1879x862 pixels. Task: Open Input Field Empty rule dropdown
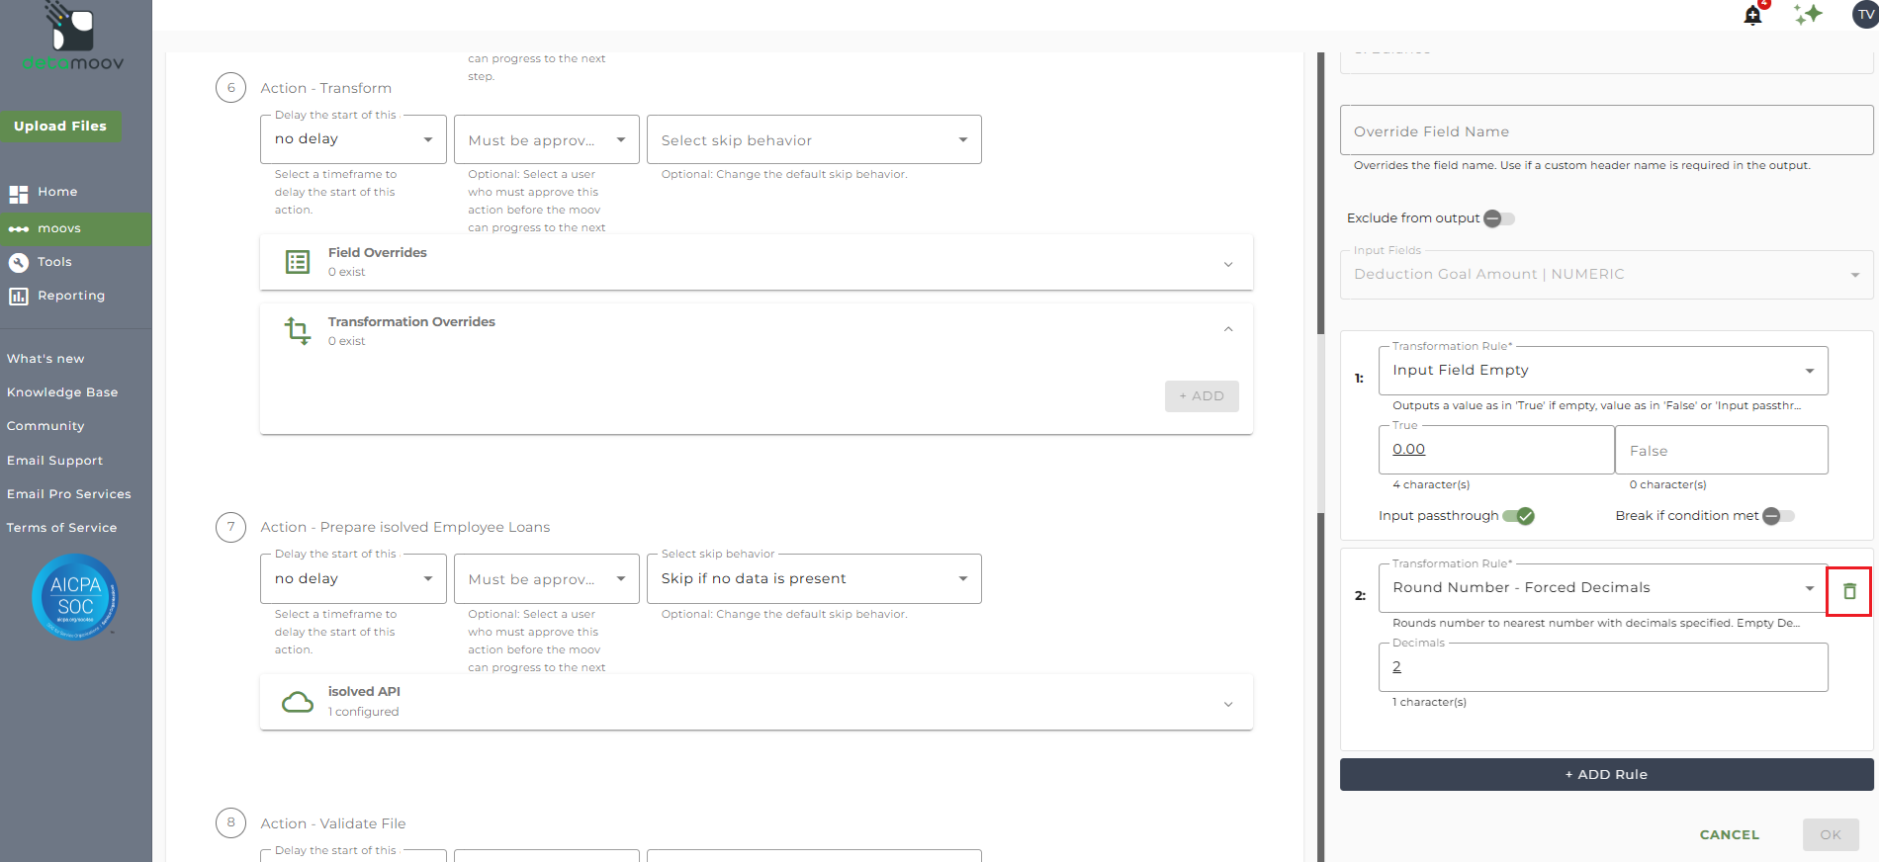coord(1603,371)
